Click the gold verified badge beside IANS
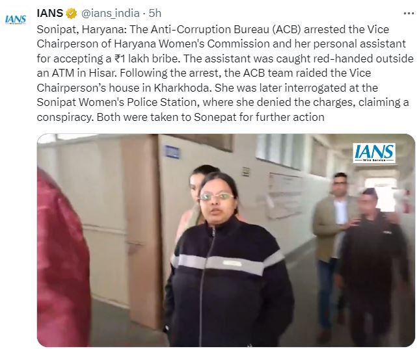 (71, 14)
